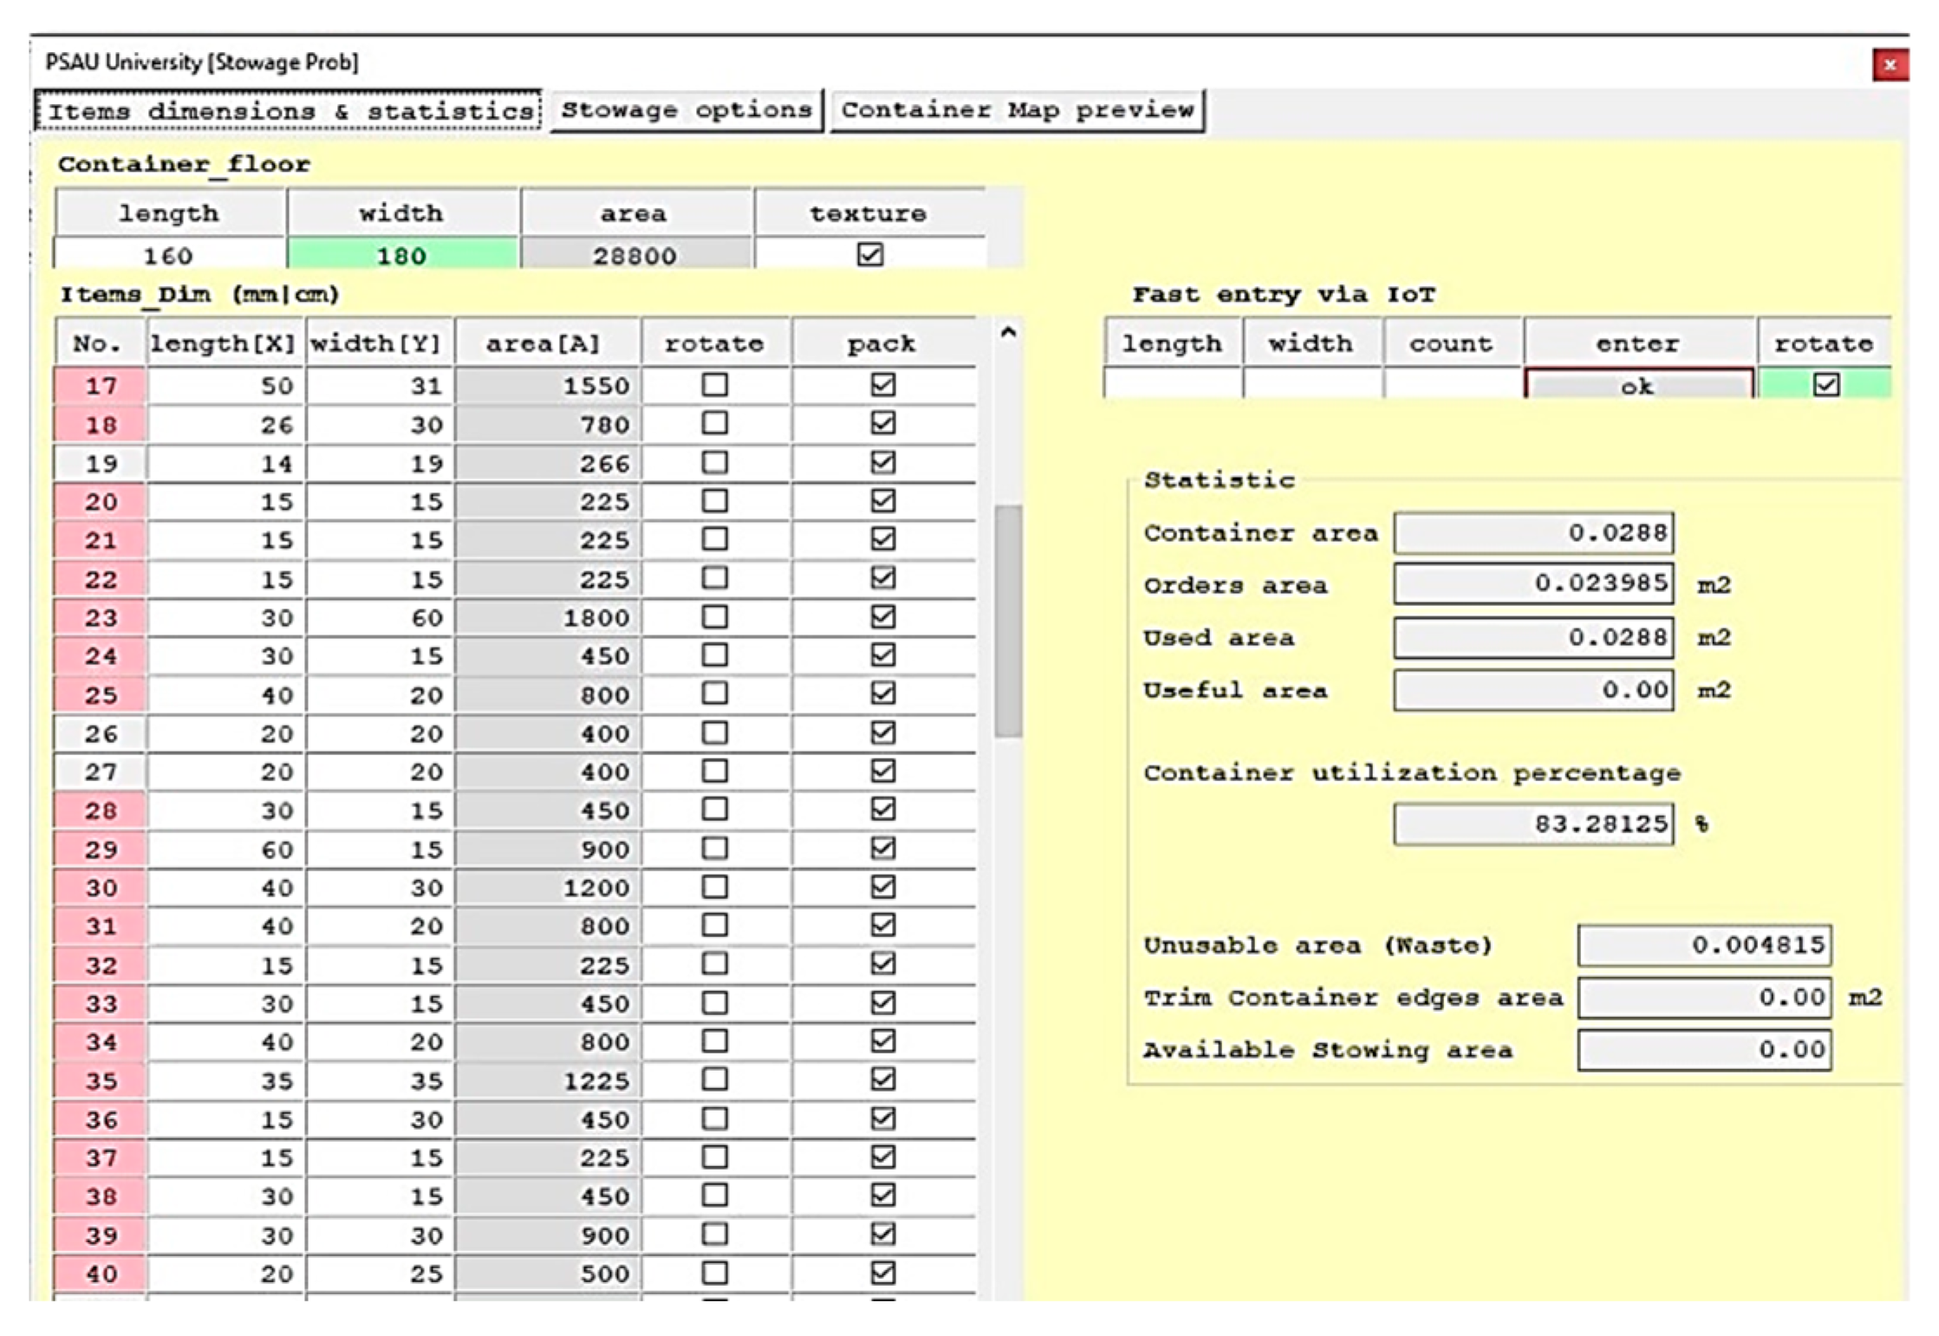Click the items table scrollbar thumb
The image size is (1939, 1336).
click(1007, 620)
